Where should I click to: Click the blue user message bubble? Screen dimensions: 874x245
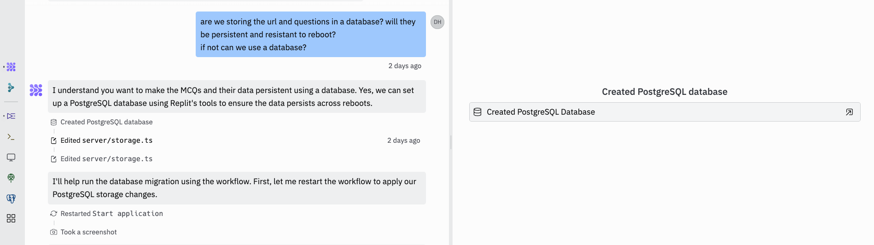pyautogui.click(x=310, y=35)
